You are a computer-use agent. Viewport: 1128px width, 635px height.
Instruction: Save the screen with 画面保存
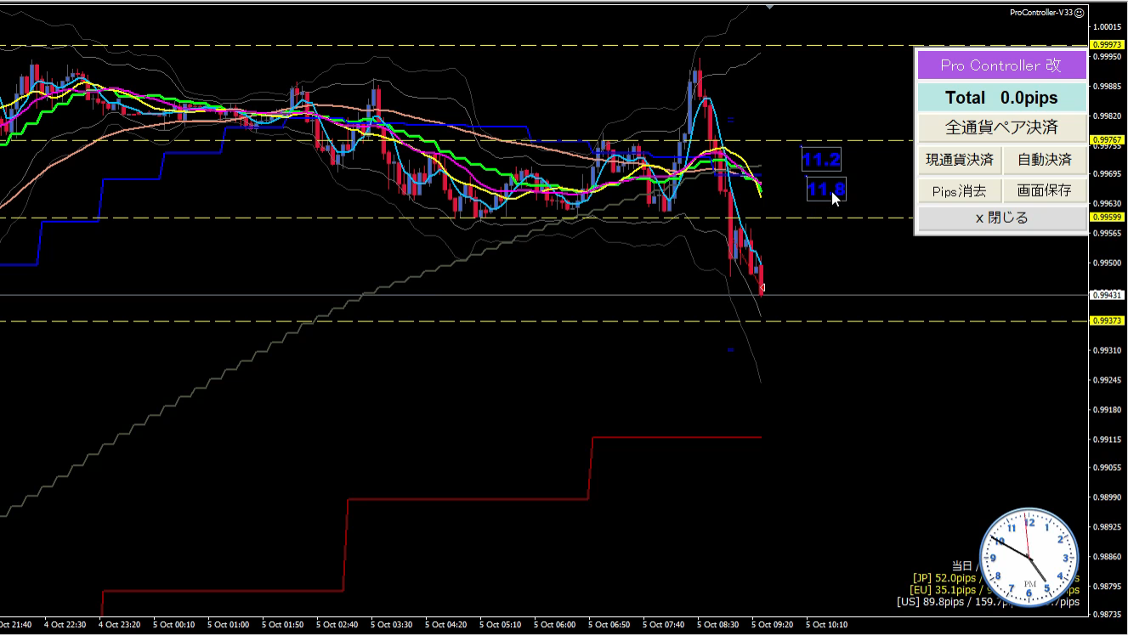click(1045, 190)
